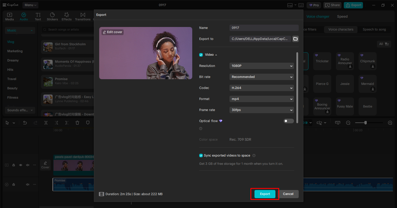397x208 pixels.
Task: Select the Text tool icon
Action: click(38, 17)
